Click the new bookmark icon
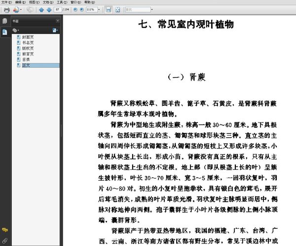This screenshot has height=246, width=296. [x=55, y=31]
